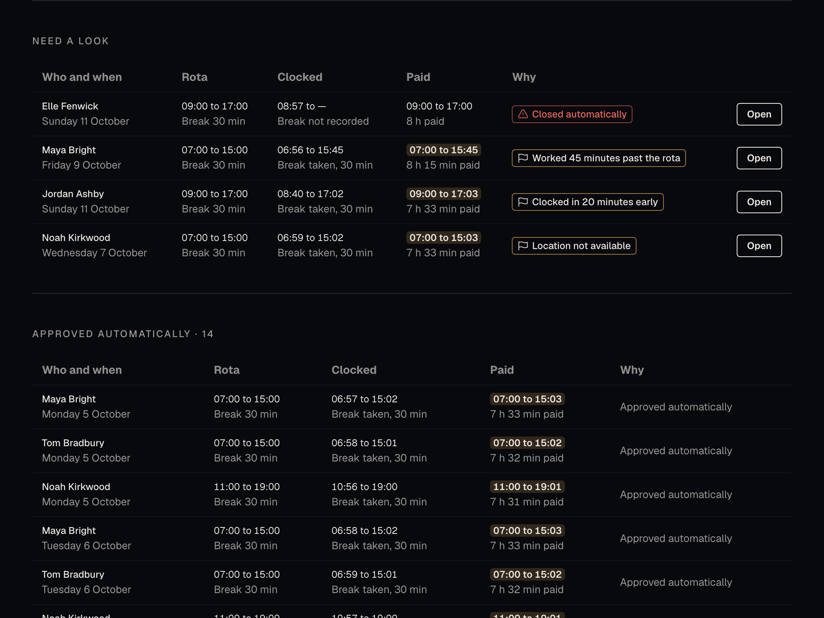The height and width of the screenshot is (618, 824).
Task: Click 7 h 31 min paid text
Action: point(527,502)
